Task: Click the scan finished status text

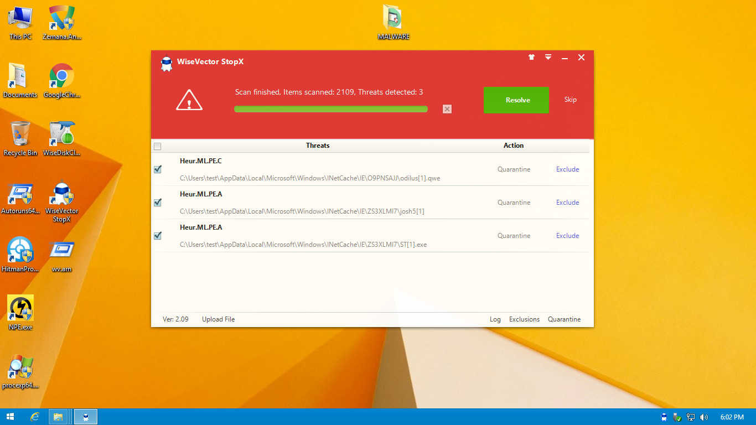Action: point(329,92)
